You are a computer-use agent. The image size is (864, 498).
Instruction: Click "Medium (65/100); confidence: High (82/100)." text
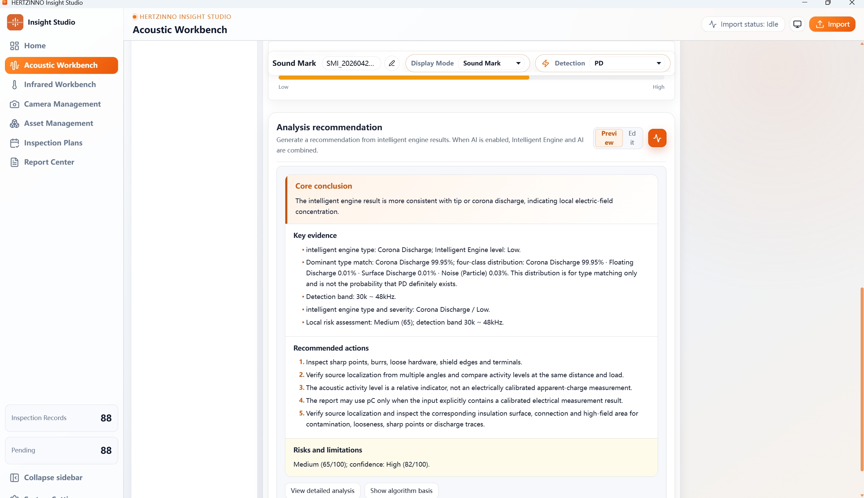pyautogui.click(x=361, y=465)
